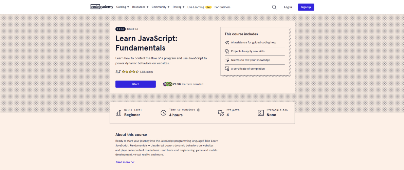
Task: Open the 1,313 ratings link
Action: coord(146,72)
